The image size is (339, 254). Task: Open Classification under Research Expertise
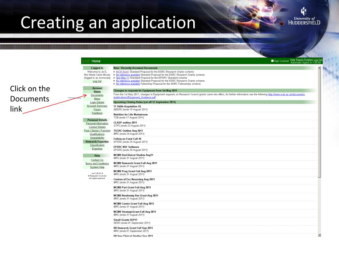[x=97, y=145]
